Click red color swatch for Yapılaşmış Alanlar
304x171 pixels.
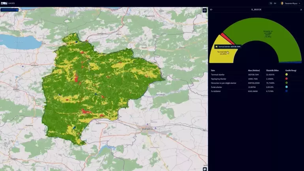click(287, 79)
